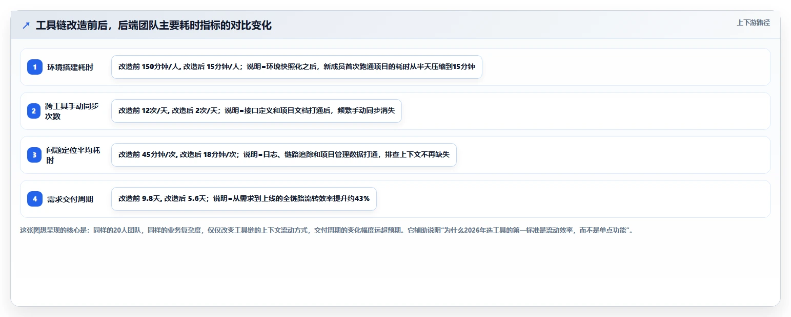This screenshot has height=317, width=791.
Task: Select number badge 1 for 环境搭建耗时
Action: point(35,67)
